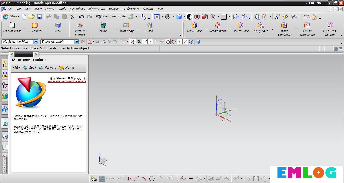The width and height of the screenshot is (344, 183).
Task: Open the No Selection Filter dropdown
Action: [x=36, y=42]
